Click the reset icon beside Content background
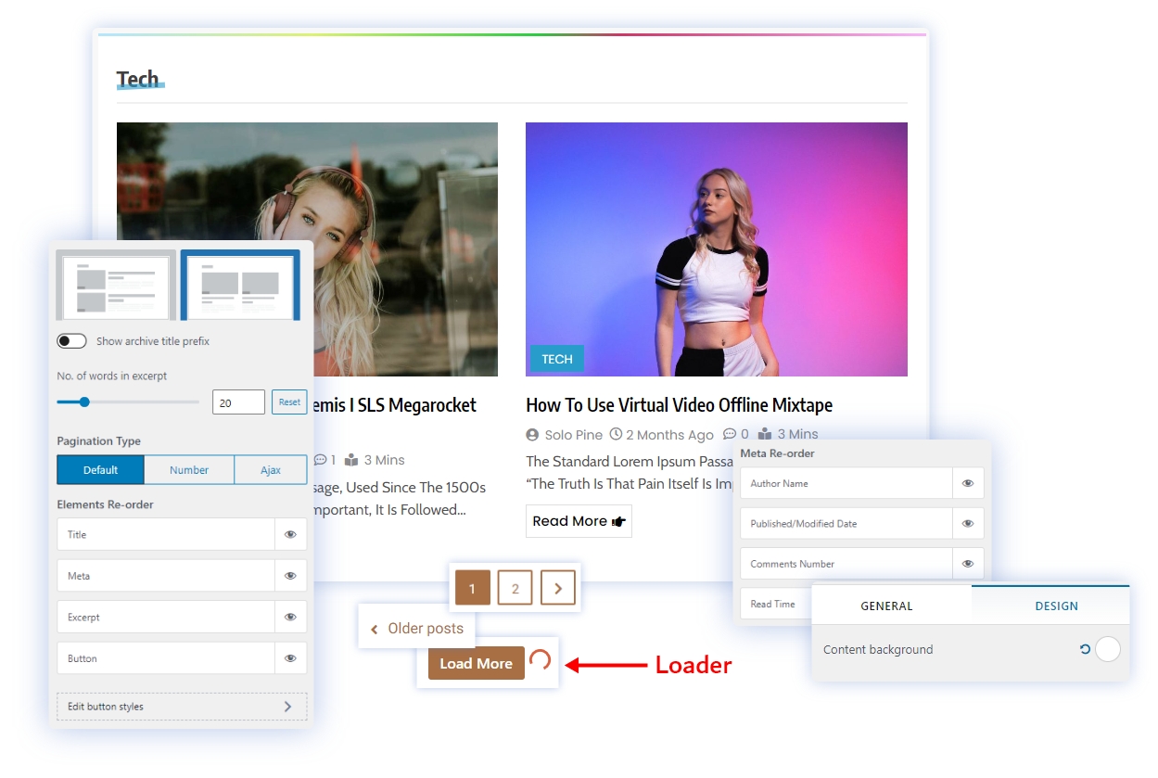 (x=1085, y=650)
